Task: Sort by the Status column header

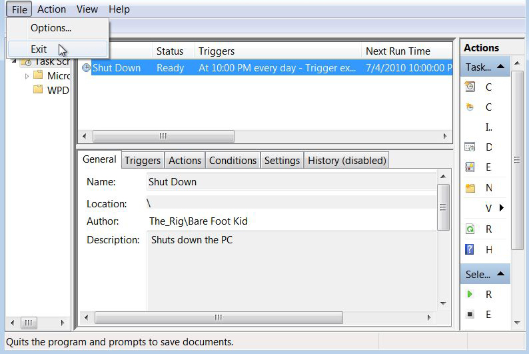Action: [173, 51]
